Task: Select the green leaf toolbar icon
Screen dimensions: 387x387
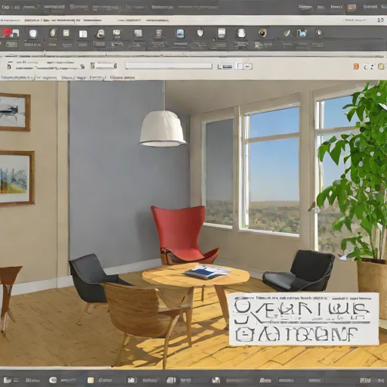Action: click(287, 33)
